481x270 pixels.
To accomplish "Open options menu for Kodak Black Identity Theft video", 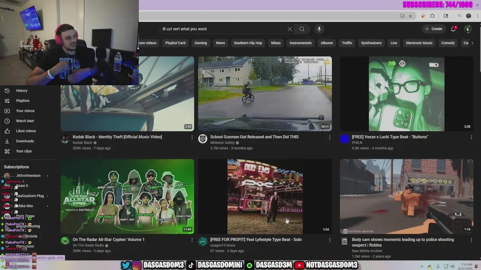I will pyautogui.click(x=192, y=137).
